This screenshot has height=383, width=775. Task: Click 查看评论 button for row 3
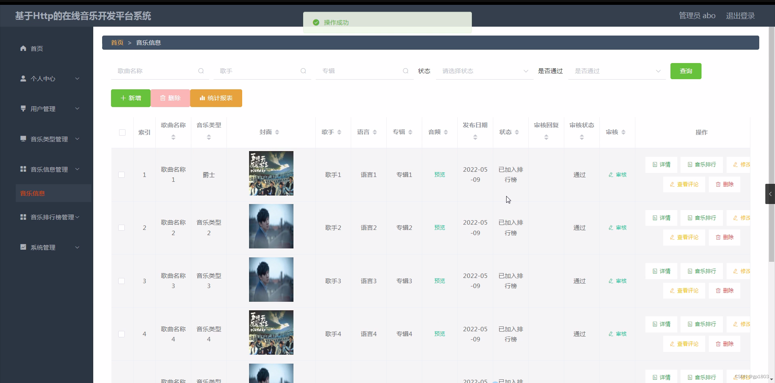(684, 290)
